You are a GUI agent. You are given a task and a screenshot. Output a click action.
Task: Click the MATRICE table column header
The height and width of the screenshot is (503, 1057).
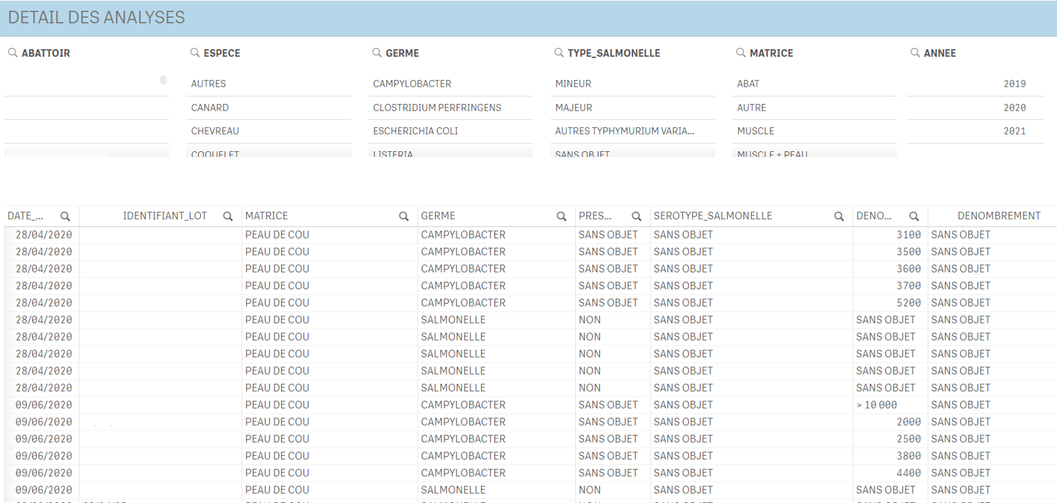(x=267, y=216)
